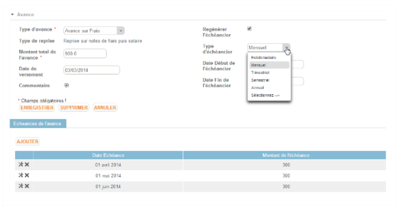Open the Commentaire speech bubble icon
Screen dimensions: 405x210
tap(66, 86)
